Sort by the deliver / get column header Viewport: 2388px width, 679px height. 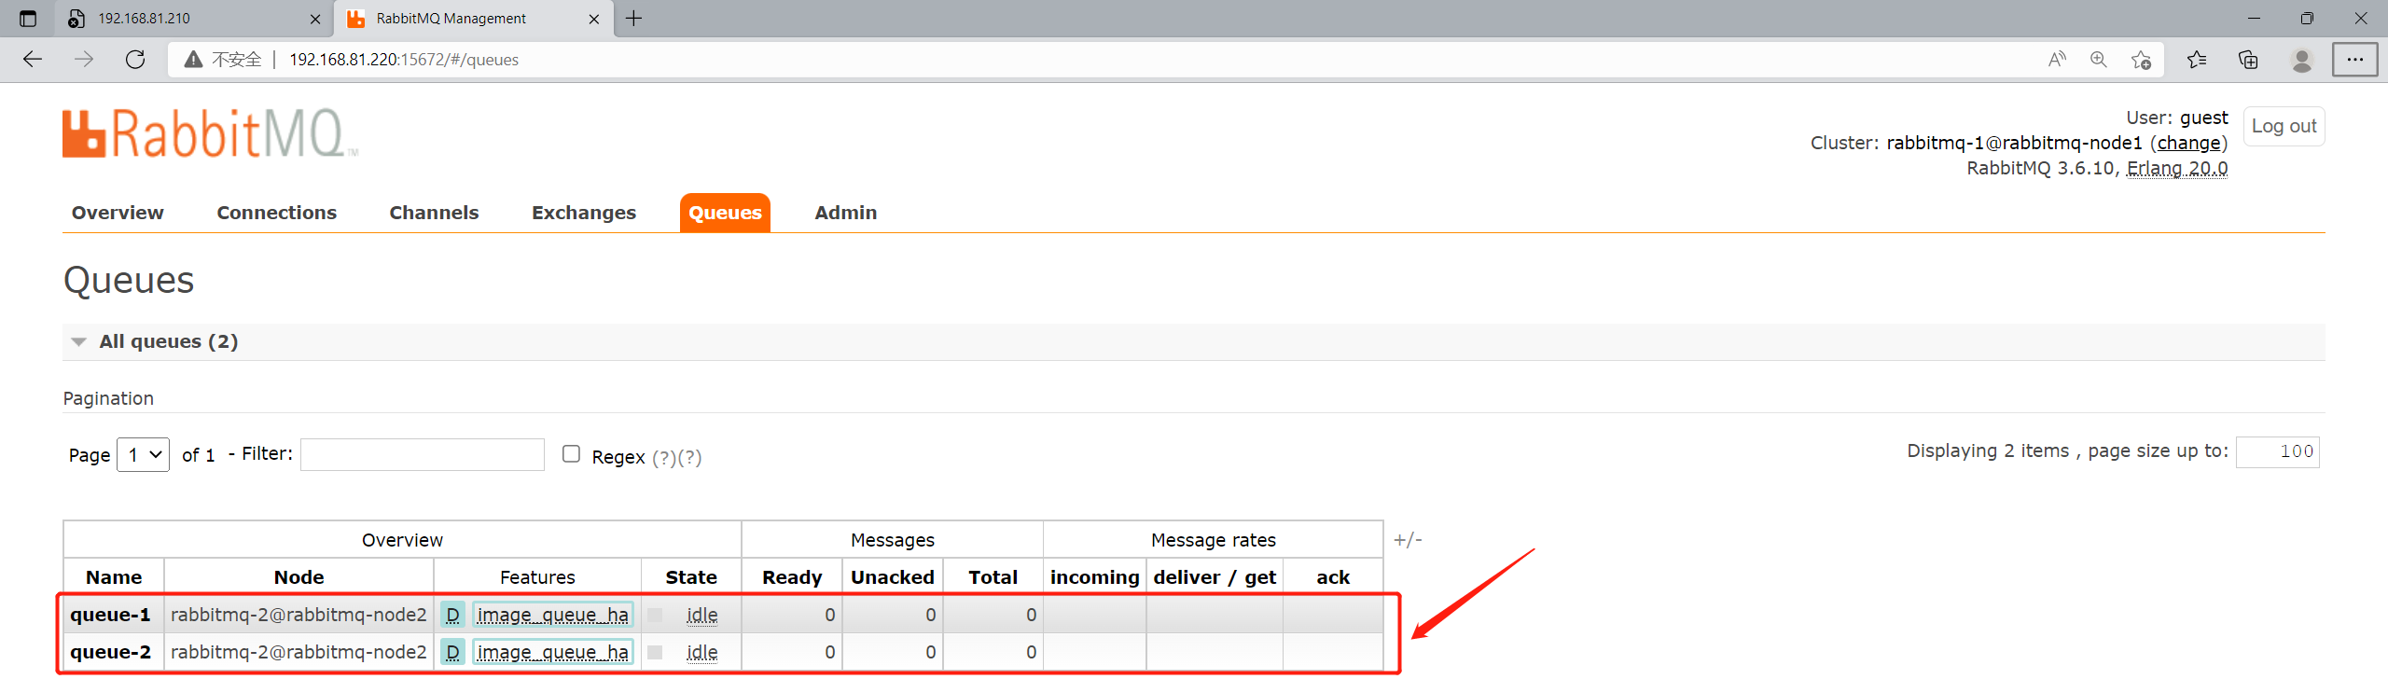point(1215,577)
